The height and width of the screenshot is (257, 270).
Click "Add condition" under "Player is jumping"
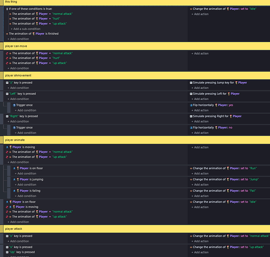tap(26, 185)
